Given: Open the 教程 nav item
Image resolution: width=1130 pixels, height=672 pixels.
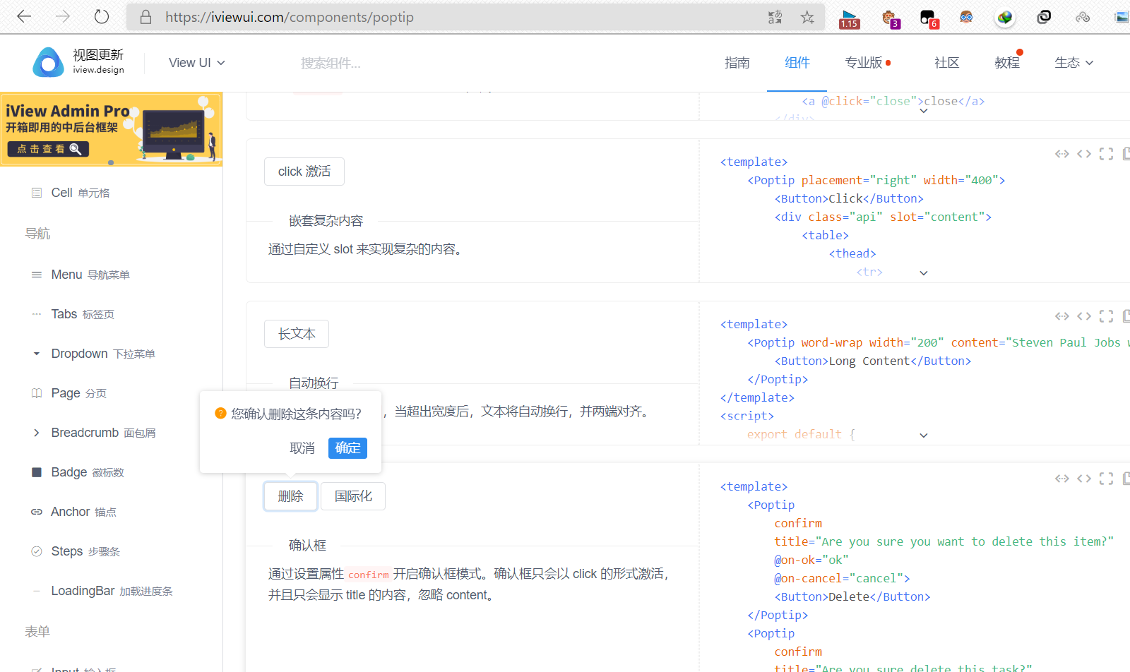Looking at the screenshot, I should (1007, 63).
